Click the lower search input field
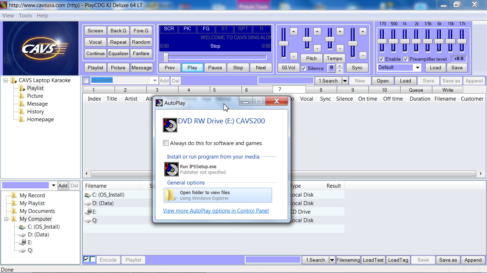This screenshot has height=273, width=487. (x=273, y=260)
